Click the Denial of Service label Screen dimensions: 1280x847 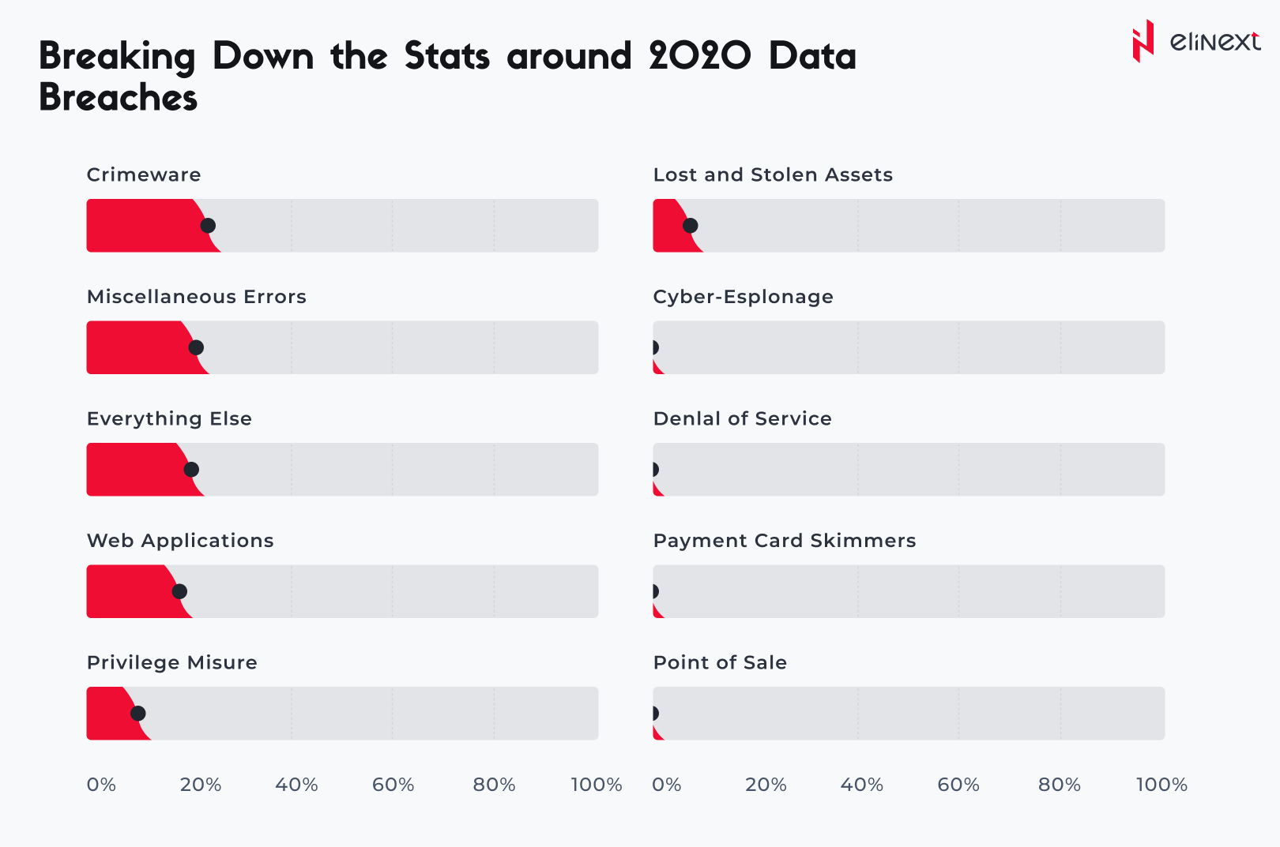coord(742,418)
